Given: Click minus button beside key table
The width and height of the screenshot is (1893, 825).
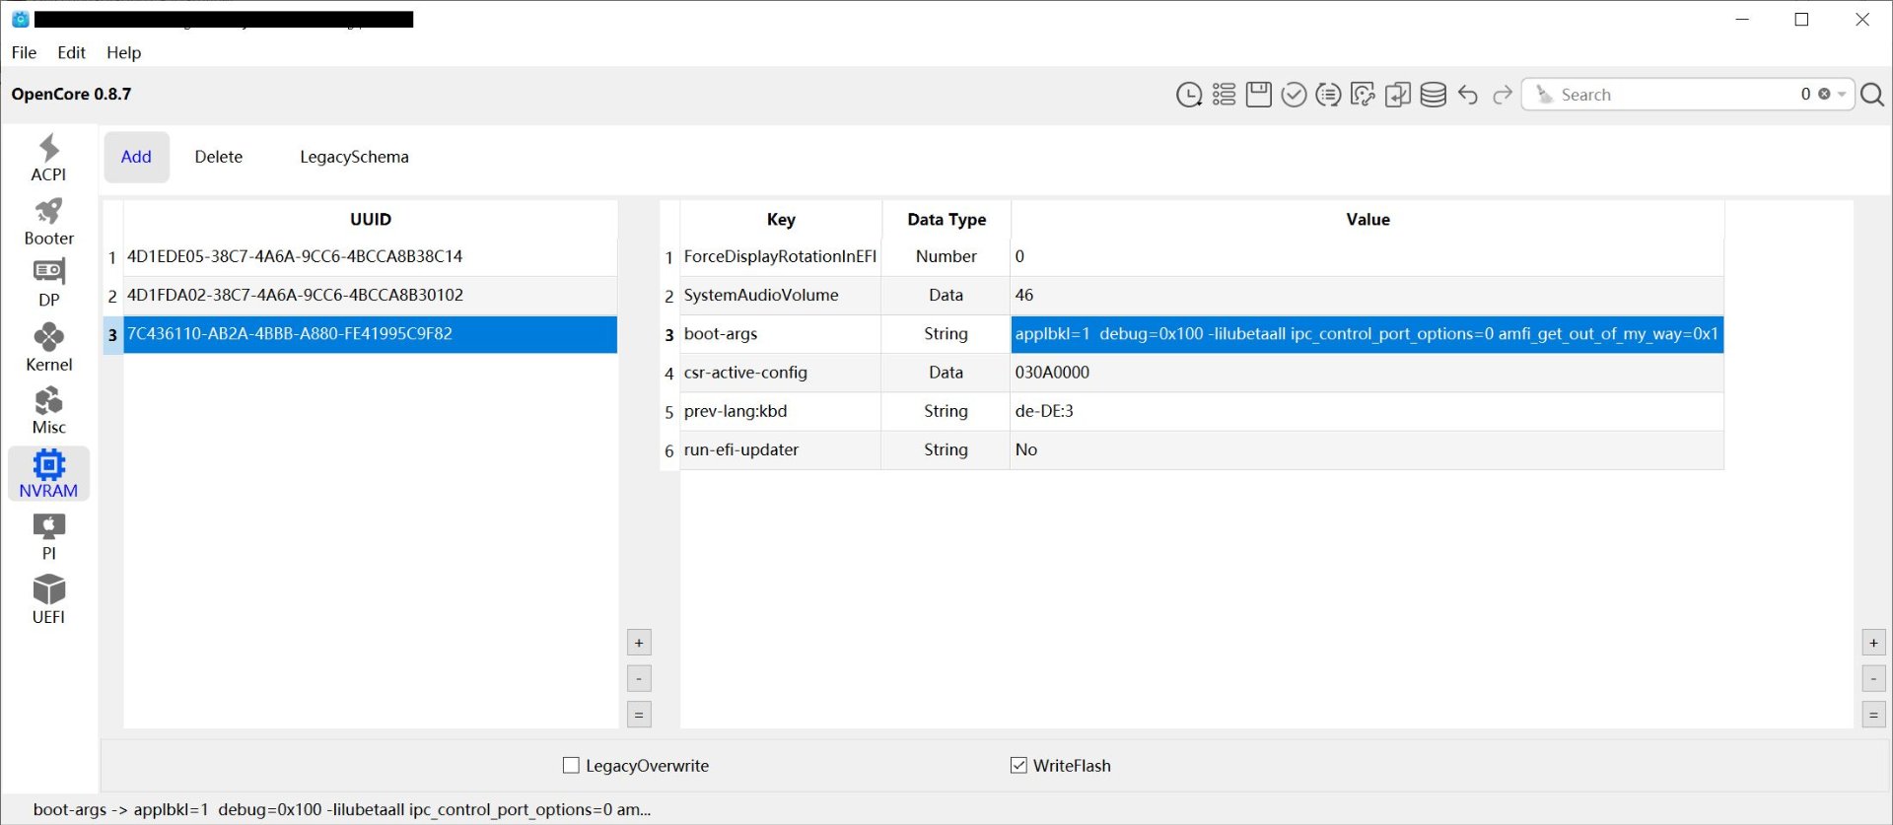Looking at the screenshot, I should click(x=1873, y=678).
